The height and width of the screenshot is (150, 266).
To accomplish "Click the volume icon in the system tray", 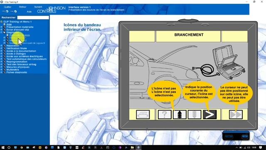I will [249, 147].
